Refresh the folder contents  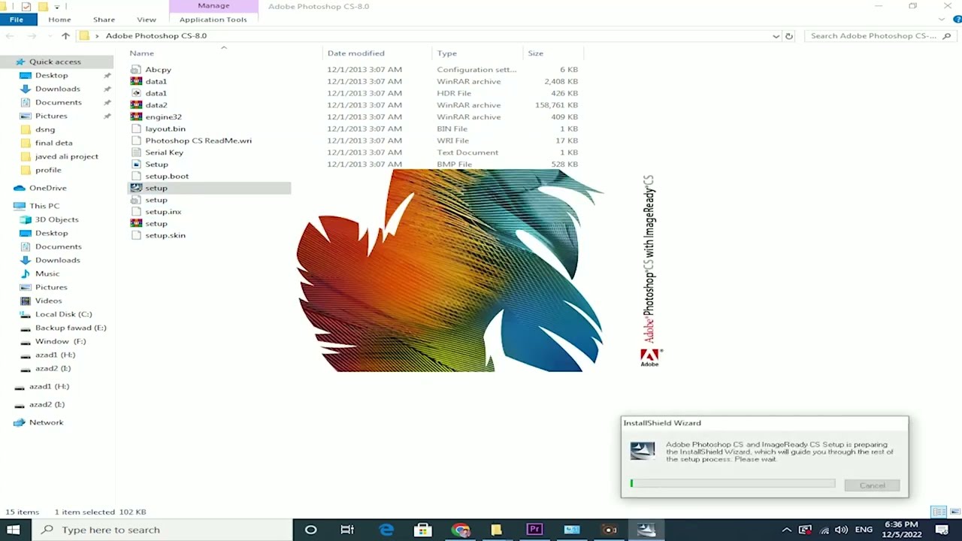tap(789, 36)
